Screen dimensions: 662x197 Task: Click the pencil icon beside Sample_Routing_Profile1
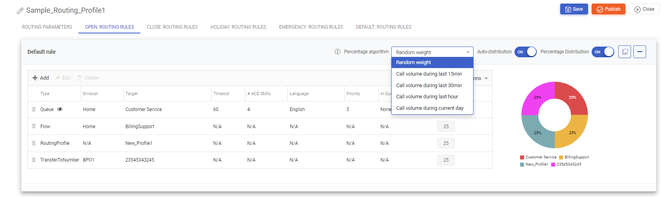coord(20,11)
